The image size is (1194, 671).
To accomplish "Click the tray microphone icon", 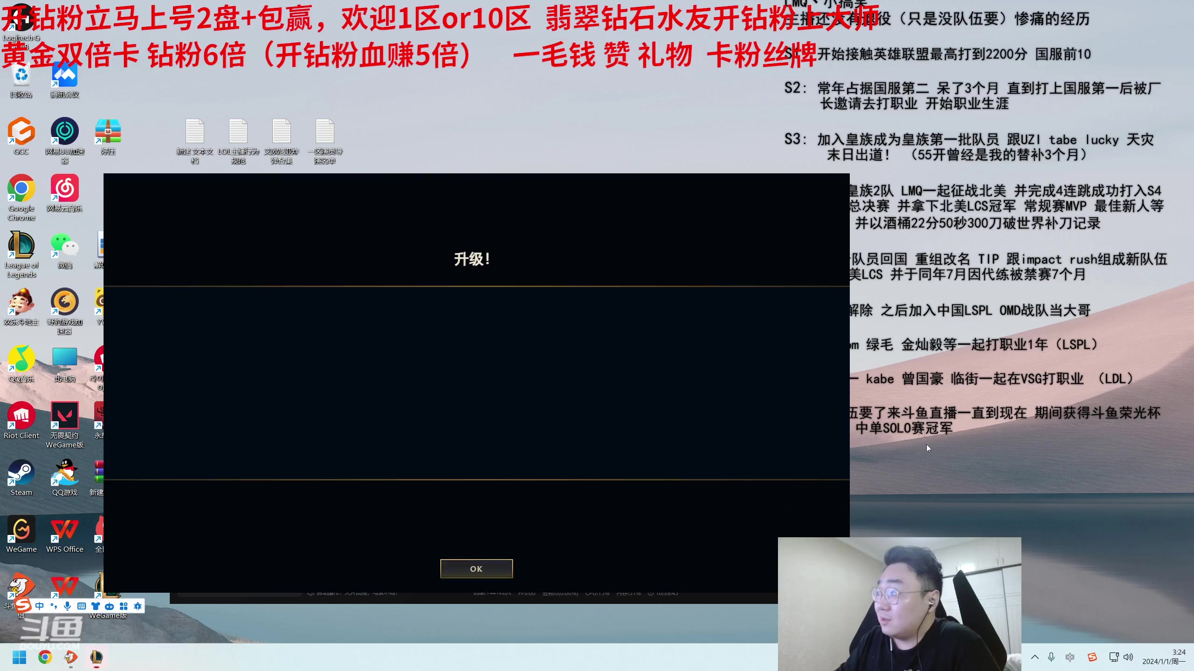I will [1051, 657].
